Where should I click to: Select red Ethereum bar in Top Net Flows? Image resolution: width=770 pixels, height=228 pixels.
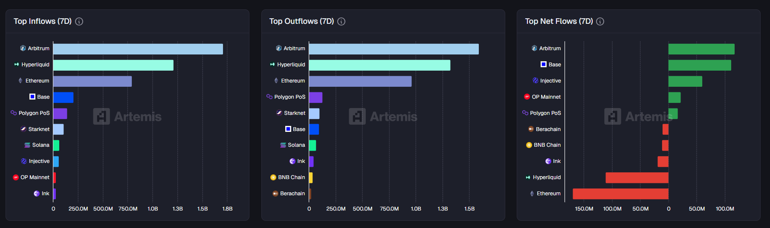[620, 194]
